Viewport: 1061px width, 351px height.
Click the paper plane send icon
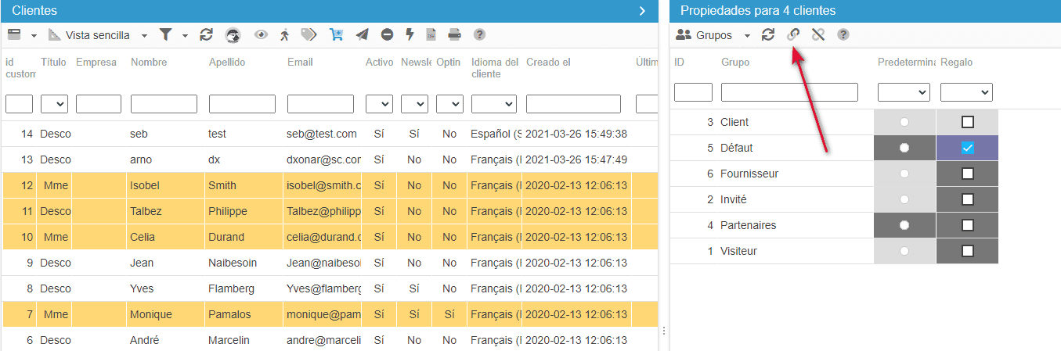362,34
